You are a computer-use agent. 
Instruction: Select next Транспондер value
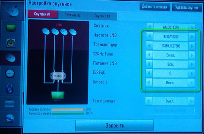pyautogui.click(x=192, y=46)
